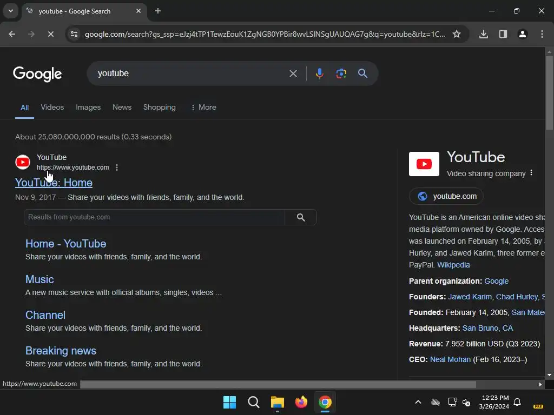The image size is (554, 415).
Task: Launch Firefox from the taskbar
Action: coord(301,402)
